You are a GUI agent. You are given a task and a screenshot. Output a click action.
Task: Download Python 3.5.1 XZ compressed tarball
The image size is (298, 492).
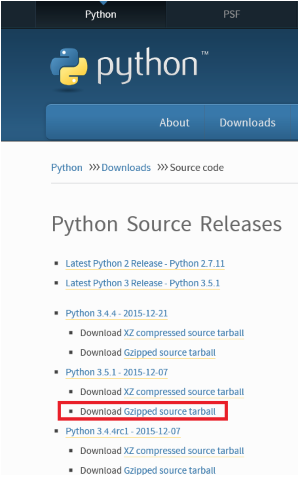point(184,392)
